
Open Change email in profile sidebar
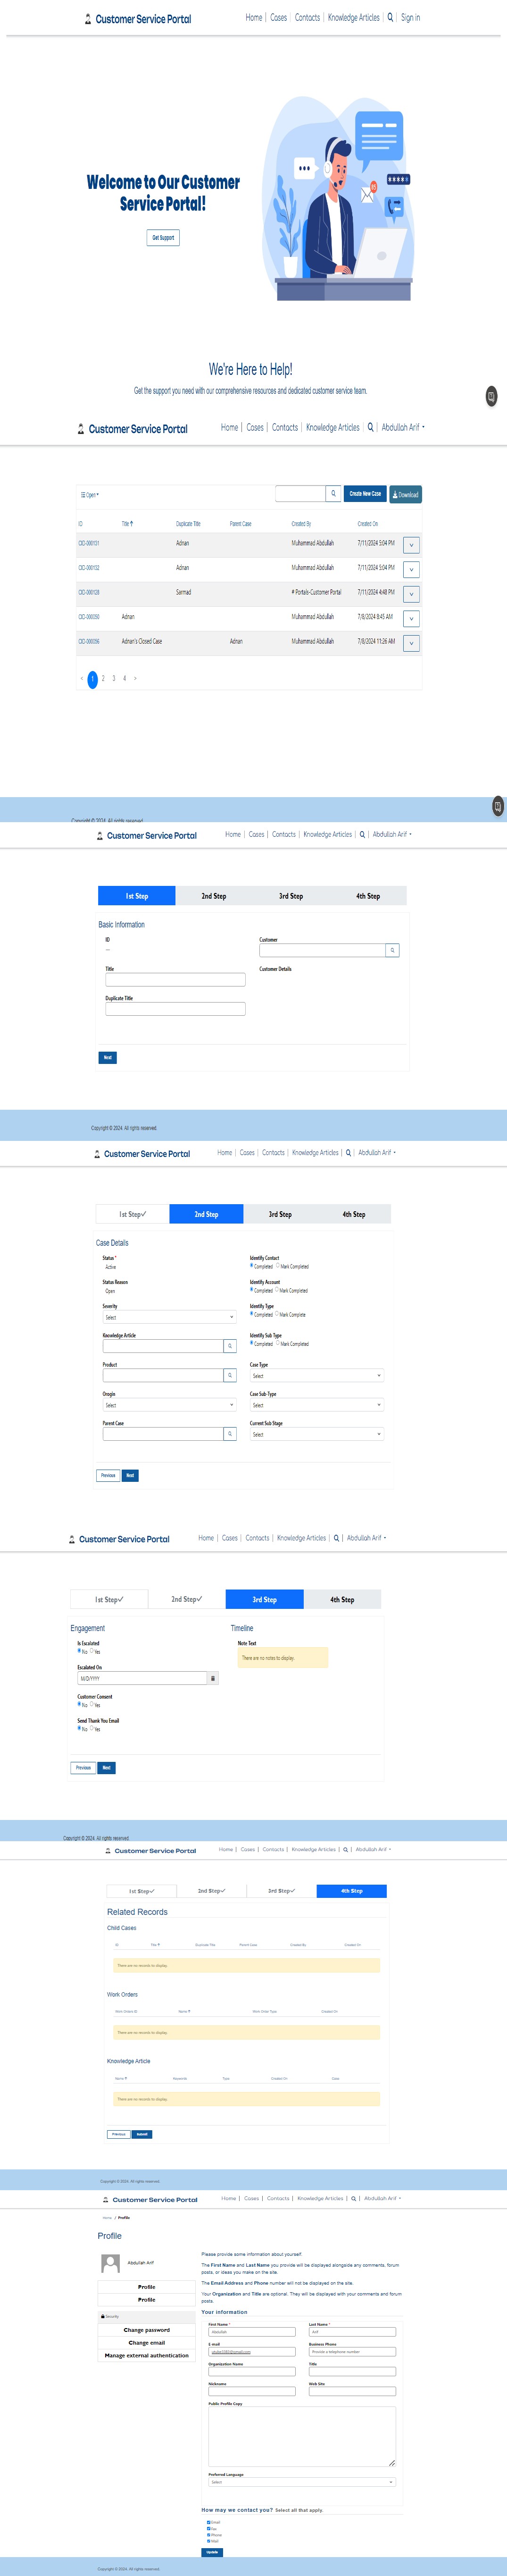click(x=147, y=2343)
